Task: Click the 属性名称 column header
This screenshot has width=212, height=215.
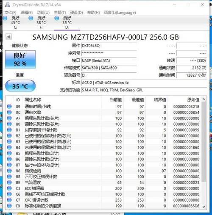Action: pos(62,100)
